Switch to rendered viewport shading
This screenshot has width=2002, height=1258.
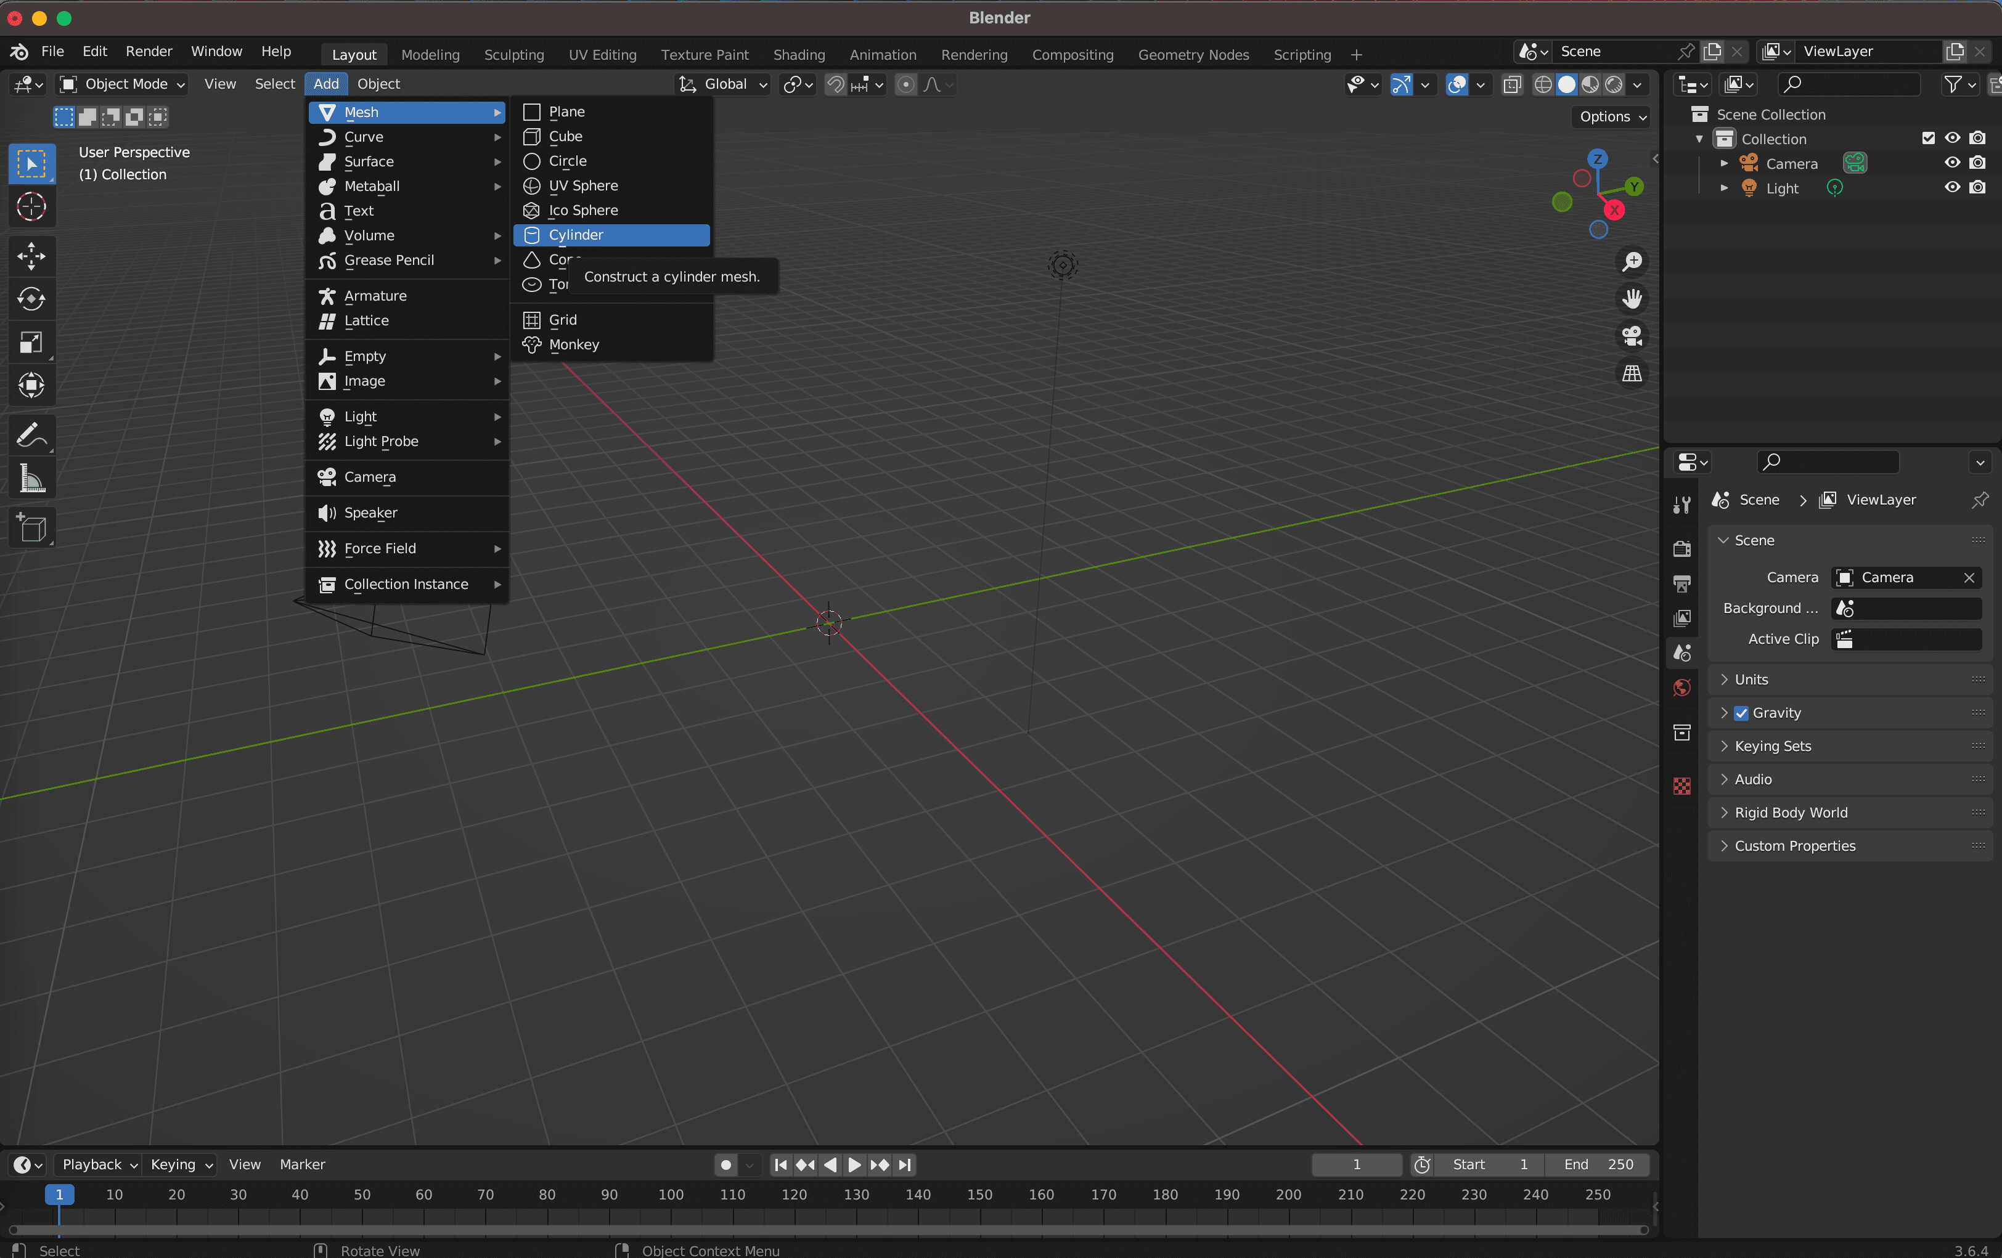1614,84
